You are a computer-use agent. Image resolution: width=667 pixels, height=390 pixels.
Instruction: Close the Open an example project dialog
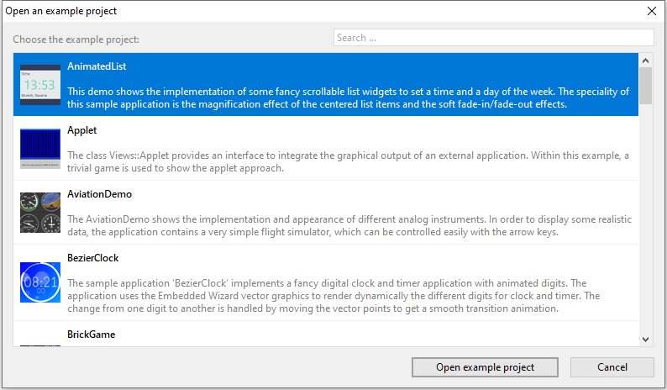pyautogui.click(x=651, y=11)
